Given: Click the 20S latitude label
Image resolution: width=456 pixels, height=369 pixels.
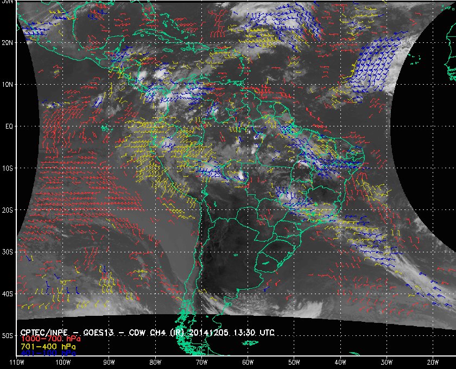Looking at the screenshot, I should pyautogui.click(x=7, y=210).
